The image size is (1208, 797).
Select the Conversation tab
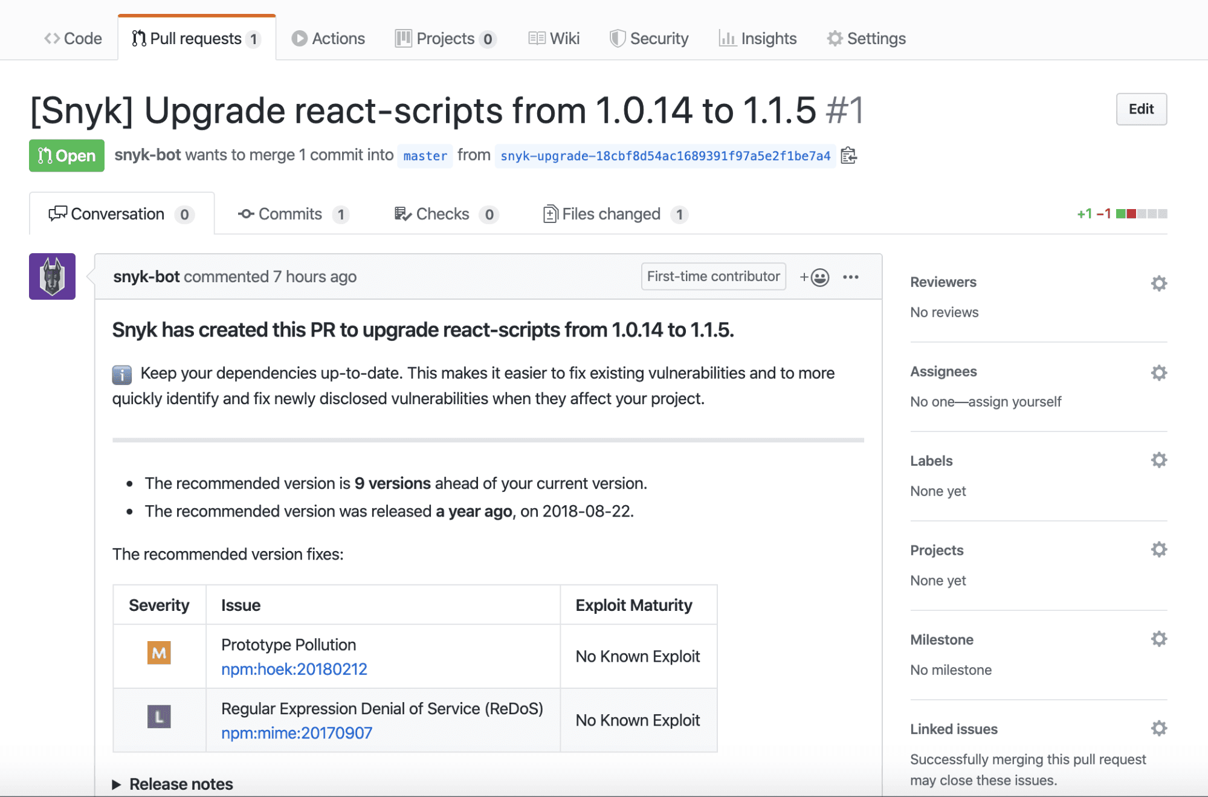(121, 214)
